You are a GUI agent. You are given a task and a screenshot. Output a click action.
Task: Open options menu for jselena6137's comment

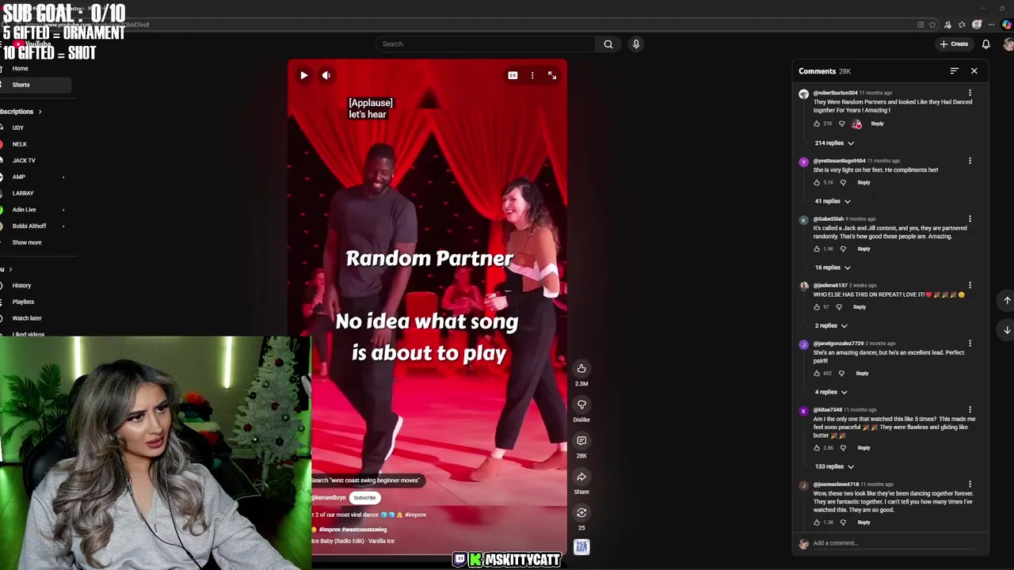(970, 285)
